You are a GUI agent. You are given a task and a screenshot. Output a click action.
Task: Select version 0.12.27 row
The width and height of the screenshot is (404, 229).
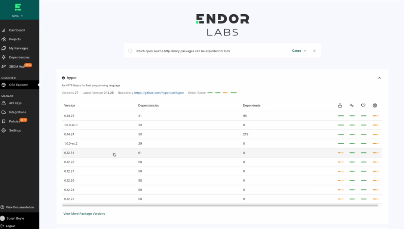point(221,171)
